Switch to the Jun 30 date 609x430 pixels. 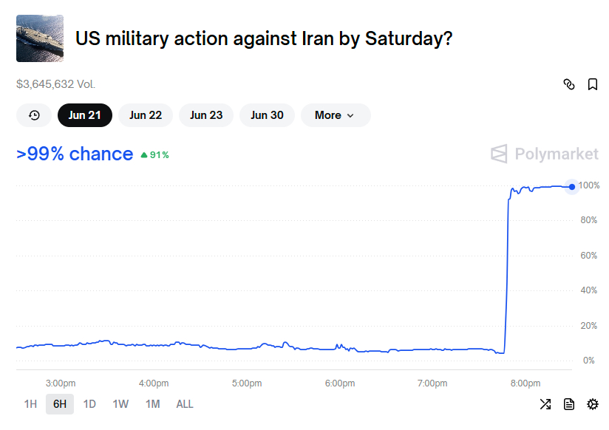click(268, 115)
